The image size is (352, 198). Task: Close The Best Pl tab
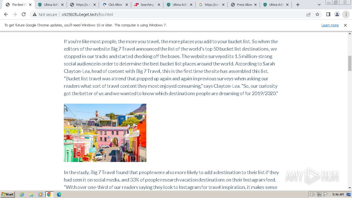coord(30,5)
